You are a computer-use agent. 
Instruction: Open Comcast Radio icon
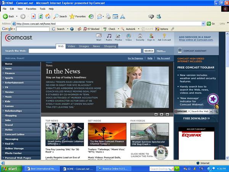pos(109,37)
